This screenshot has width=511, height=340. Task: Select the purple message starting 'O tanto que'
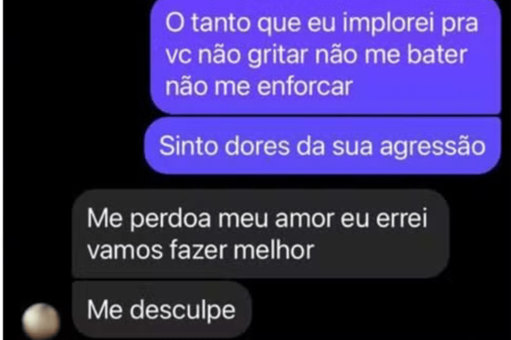click(x=325, y=56)
